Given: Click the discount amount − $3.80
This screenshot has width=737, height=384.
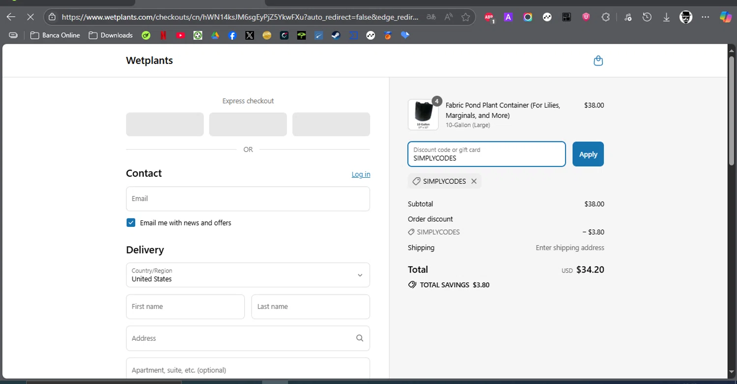Looking at the screenshot, I should coord(593,232).
